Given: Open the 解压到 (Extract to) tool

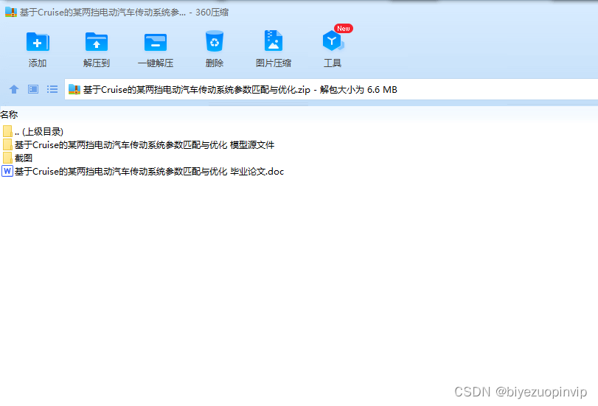Looking at the screenshot, I should [x=97, y=49].
